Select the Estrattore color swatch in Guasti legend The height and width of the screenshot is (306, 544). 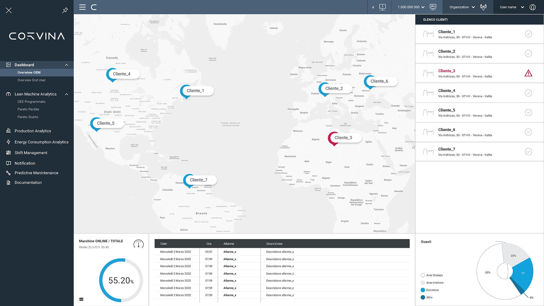pos(423,290)
